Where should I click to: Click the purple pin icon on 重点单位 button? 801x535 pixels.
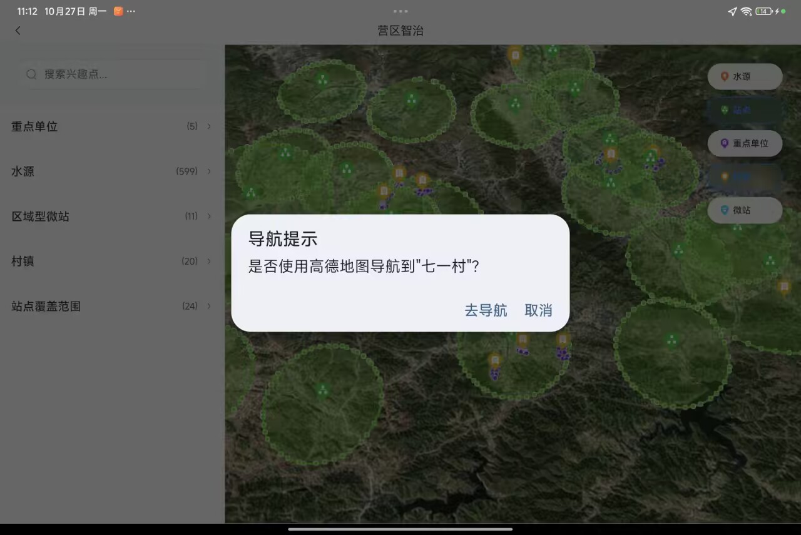[725, 143]
